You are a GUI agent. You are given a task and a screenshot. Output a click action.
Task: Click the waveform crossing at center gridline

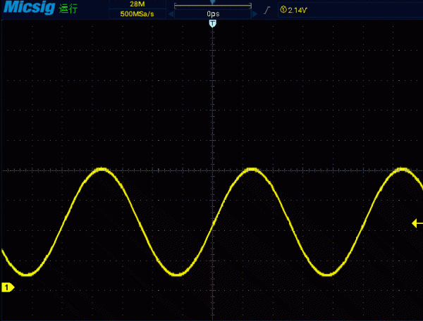coord(213,224)
